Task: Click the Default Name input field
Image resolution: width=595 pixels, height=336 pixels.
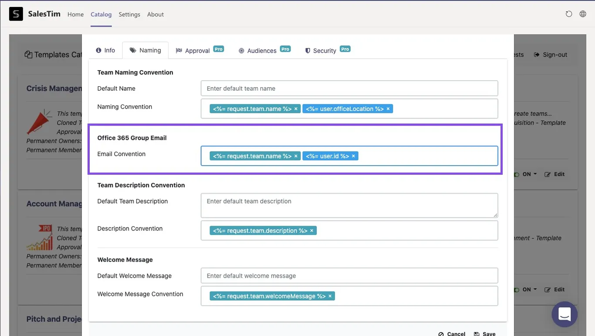Action: [x=349, y=88]
